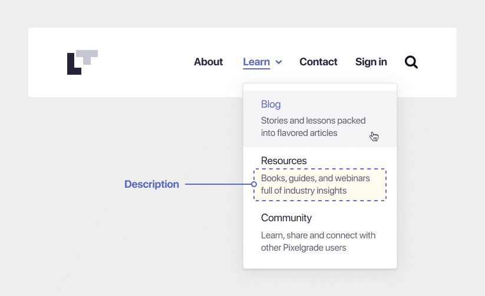
Task: Open the Blog dropdown entry
Action: tap(271, 104)
